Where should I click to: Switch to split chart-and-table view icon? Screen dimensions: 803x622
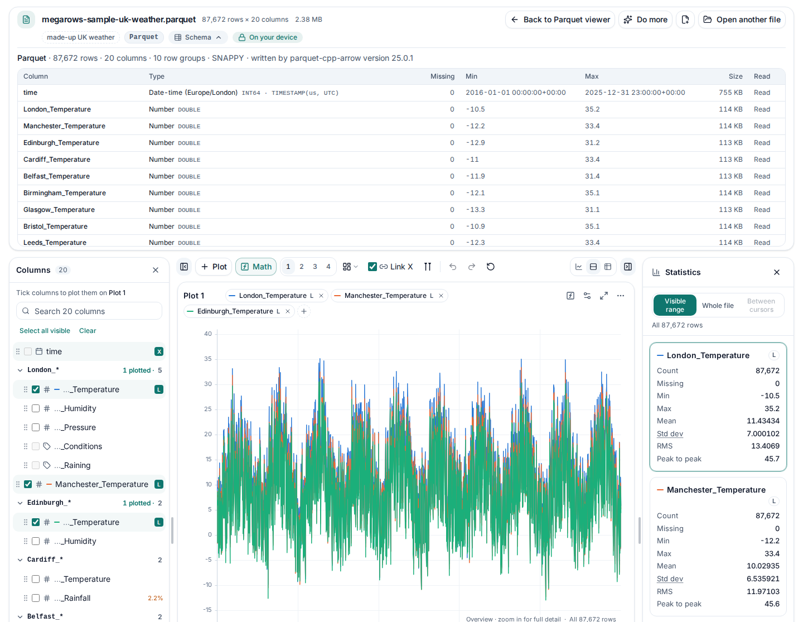(593, 267)
